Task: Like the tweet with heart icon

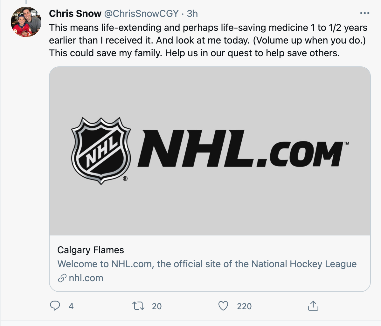Action: coord(223,306)
